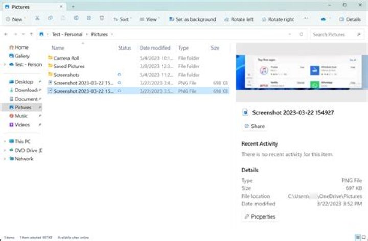Image resolution: width=368 pixels, height=241 pixels.
Task: Click the Search Pictures field
Action: tap(337, 34)
